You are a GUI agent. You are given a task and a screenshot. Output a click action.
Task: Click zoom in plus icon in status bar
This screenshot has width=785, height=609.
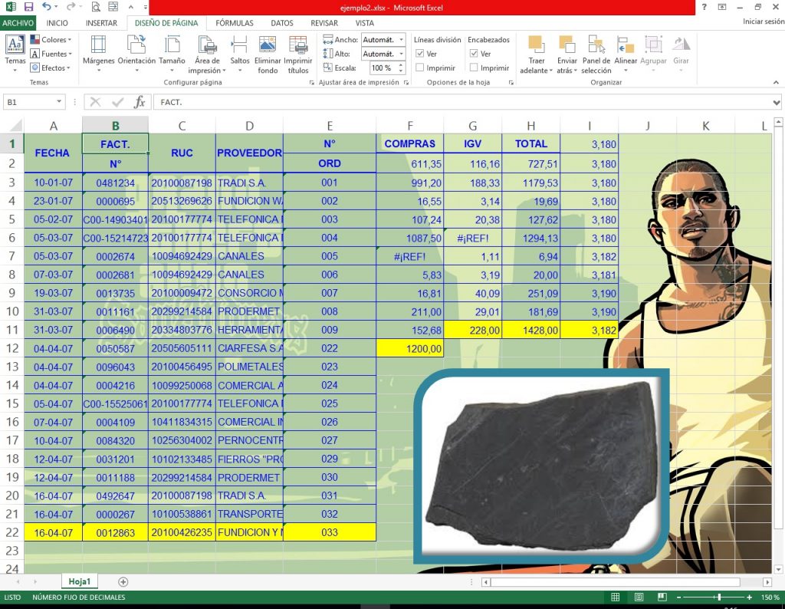(750, 597)
